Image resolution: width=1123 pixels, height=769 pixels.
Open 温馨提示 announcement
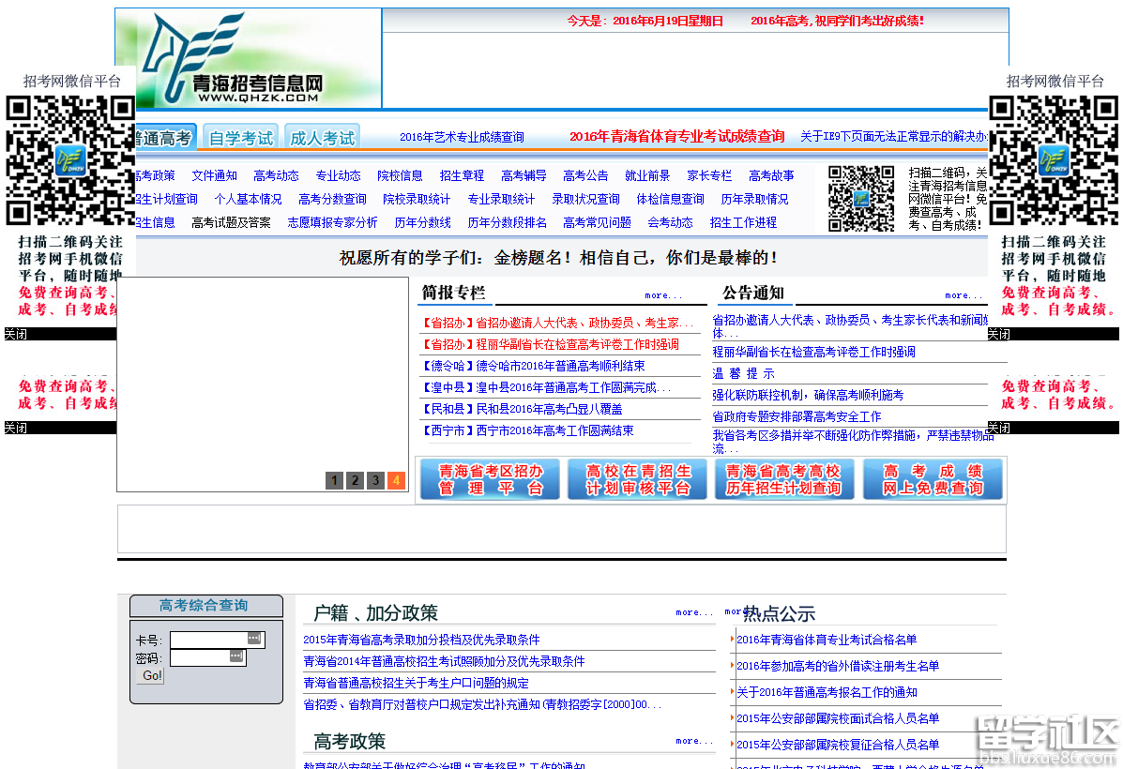tap(743, 374)
